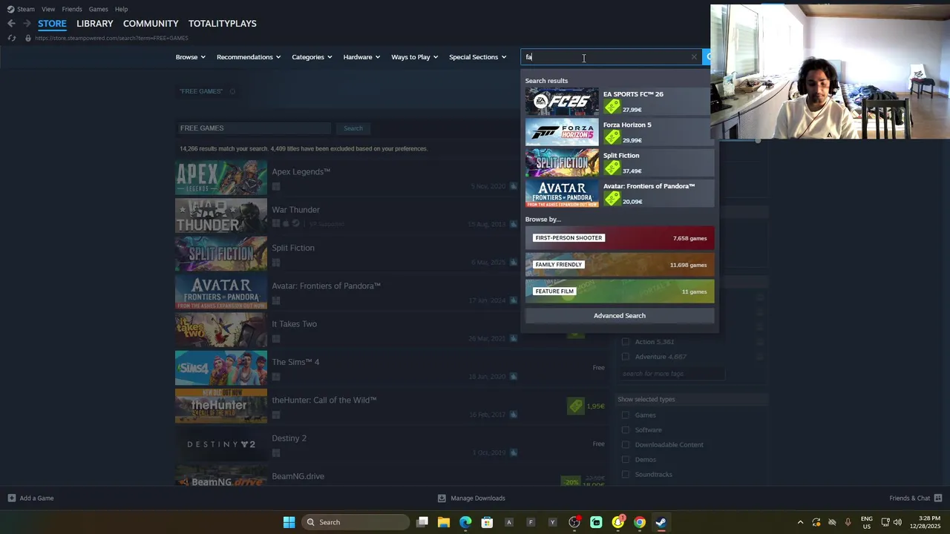Go forward with the Steam forward arrow
This screenshot has height=534, width=950.
point(27,24)
